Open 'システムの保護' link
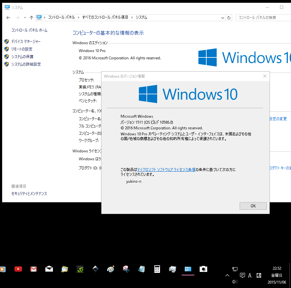This screenshot has width=291, height=288. [22, 56]
